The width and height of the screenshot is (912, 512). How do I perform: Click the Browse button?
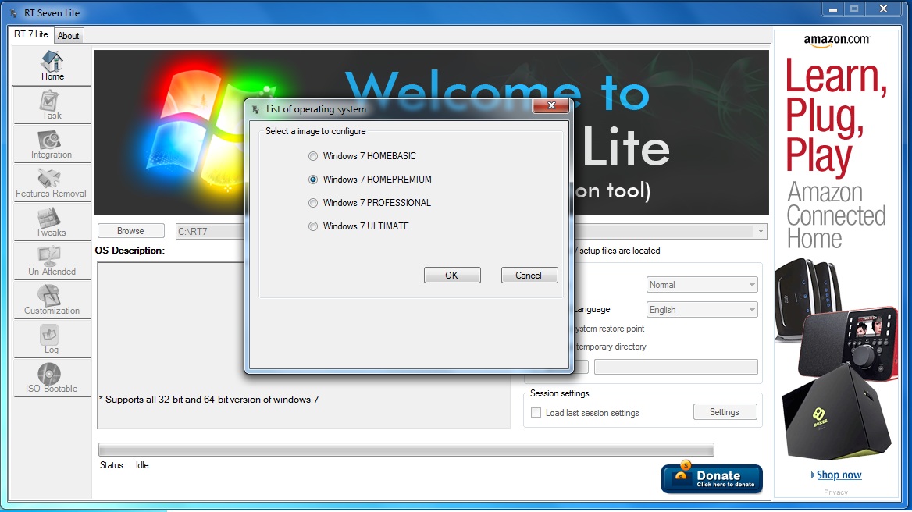pyautogui.click(x=131, y=231)
